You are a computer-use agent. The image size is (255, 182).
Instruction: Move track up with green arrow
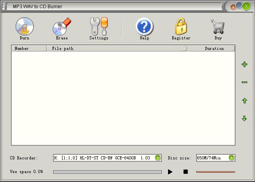(x=244, y=101)
